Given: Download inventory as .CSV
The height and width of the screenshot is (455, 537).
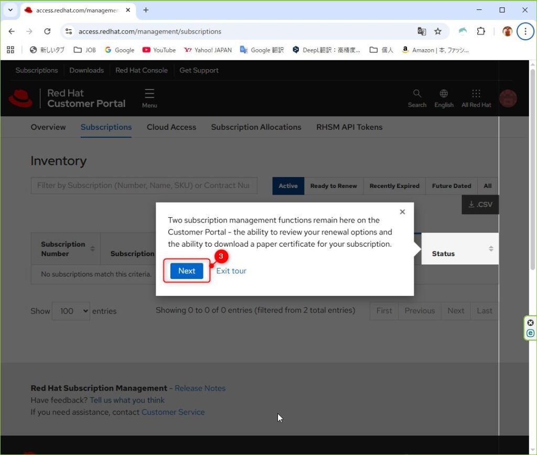Looking at the screenshot, I should 480,204.
